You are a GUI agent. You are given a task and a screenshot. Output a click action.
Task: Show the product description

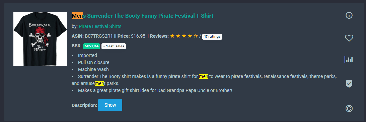click(110, 105)
